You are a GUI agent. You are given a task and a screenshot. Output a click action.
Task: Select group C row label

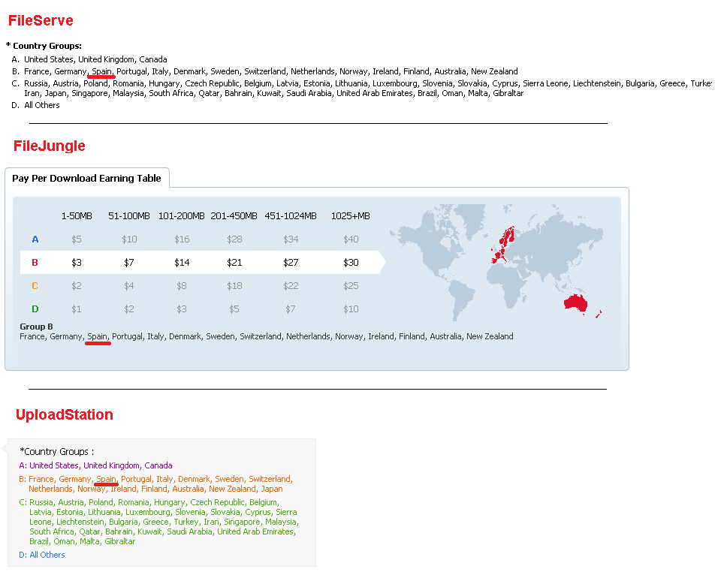pos(35,286)
